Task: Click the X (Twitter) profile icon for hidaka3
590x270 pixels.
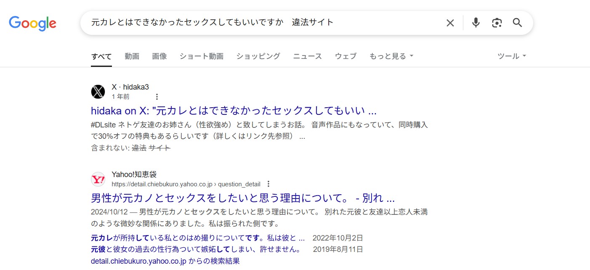Action: (98, 92)
